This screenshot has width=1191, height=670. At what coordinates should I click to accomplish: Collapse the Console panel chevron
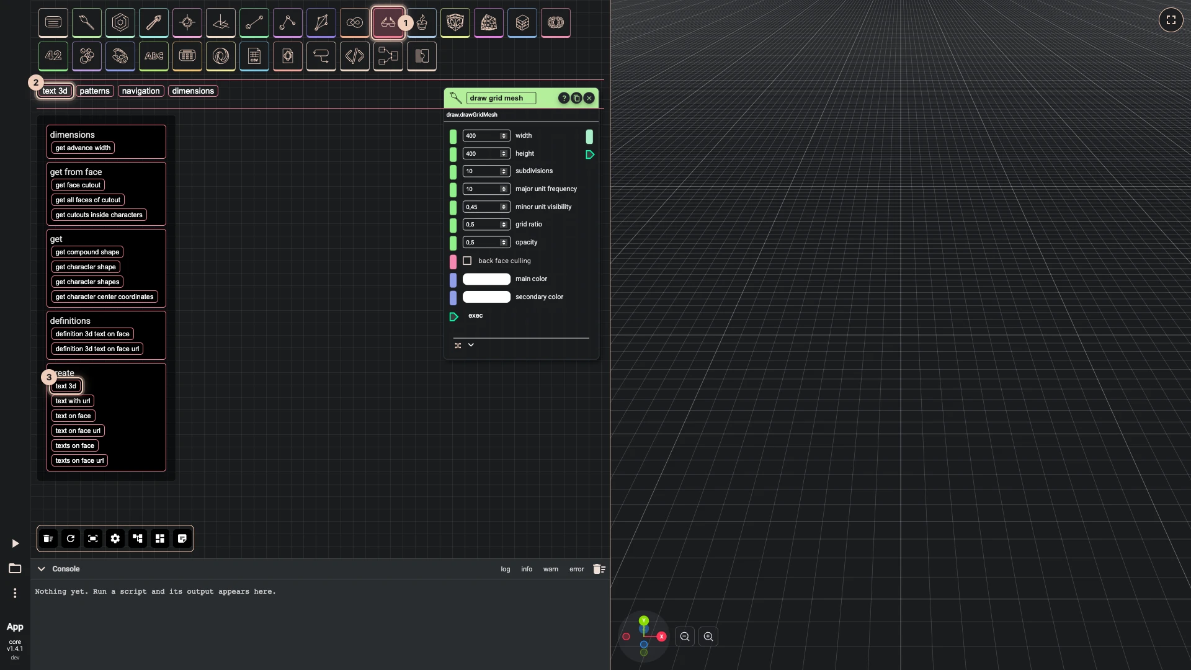point(42,569)
